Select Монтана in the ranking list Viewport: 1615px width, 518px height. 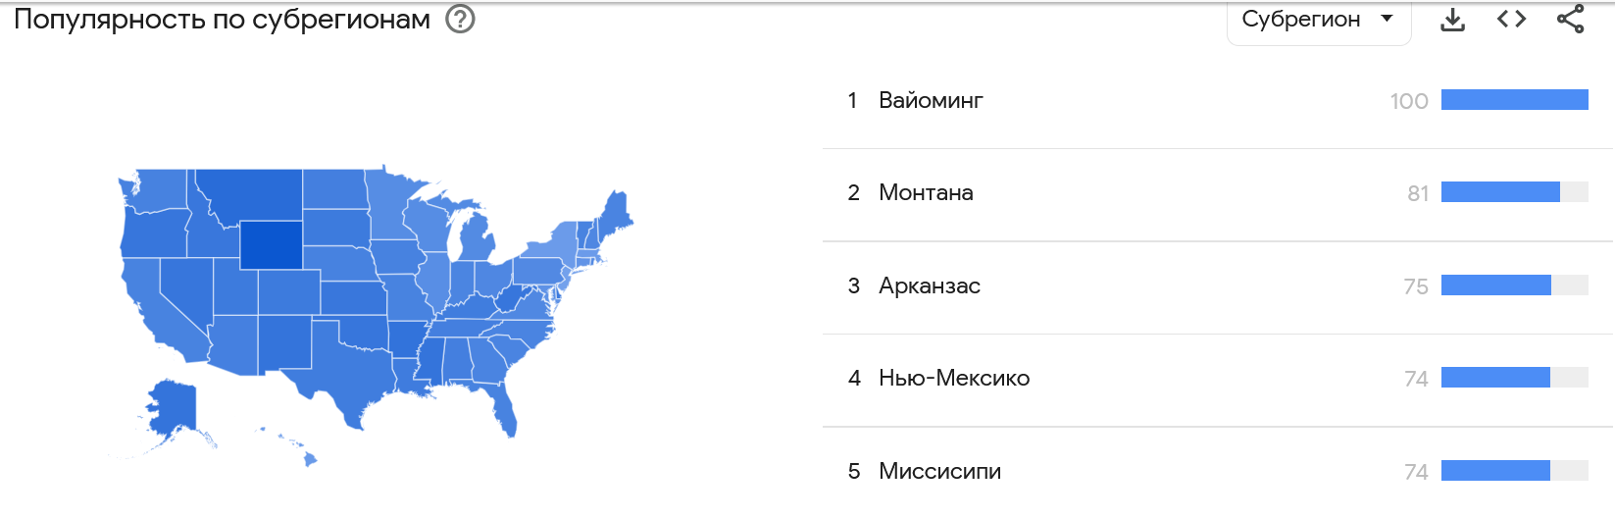click(x=926, y=193)
